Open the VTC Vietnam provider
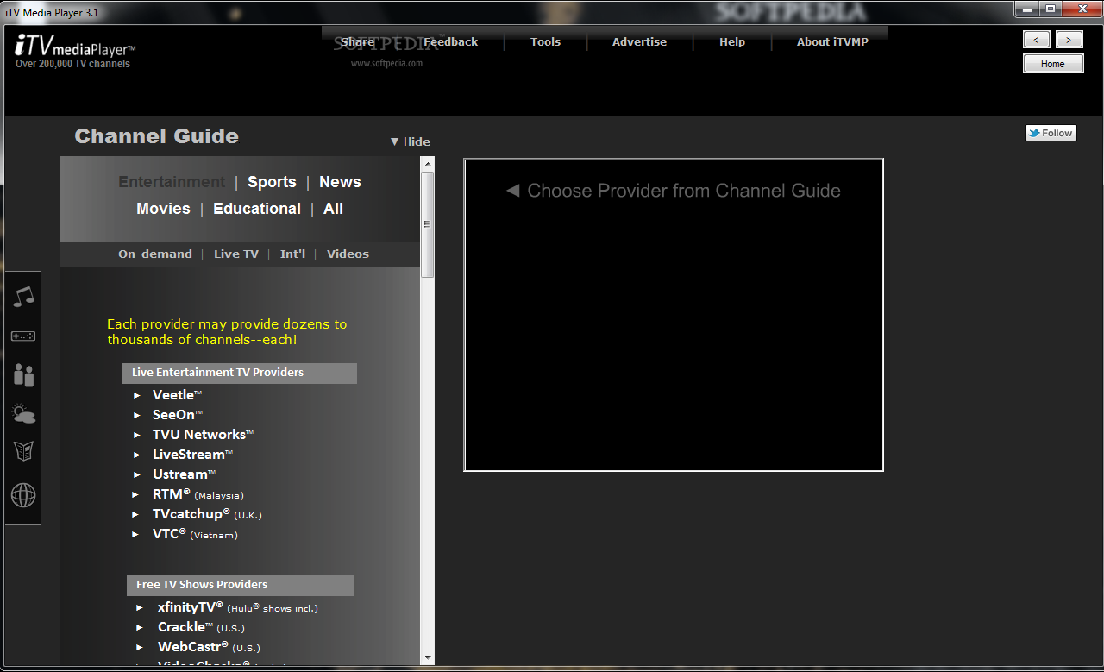The width and height of the screenshot is (1104, 672). point(195,534)
